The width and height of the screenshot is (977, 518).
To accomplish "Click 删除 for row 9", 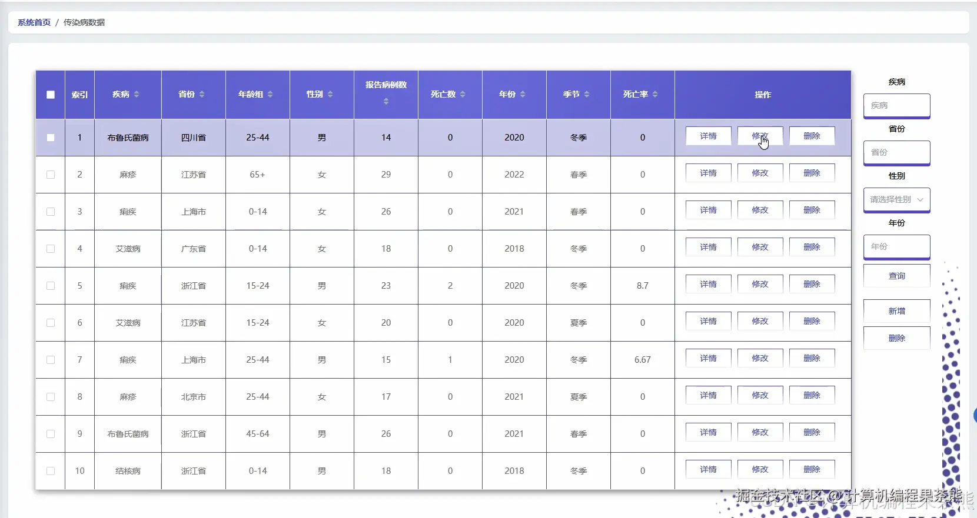I will point(812,432).
